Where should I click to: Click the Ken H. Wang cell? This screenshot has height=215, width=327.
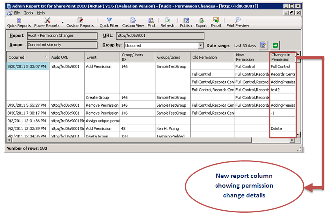pos(173,128)
